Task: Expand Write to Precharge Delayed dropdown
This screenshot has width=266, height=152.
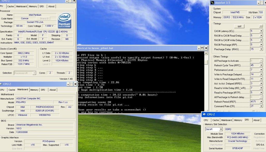Action: [261, 74]
